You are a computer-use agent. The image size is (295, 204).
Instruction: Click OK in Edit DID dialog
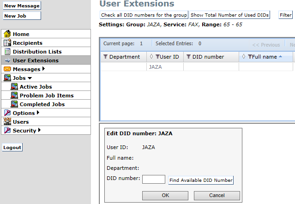click(165, 195)
